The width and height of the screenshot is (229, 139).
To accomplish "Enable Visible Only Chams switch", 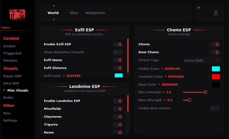I will pos(215,108).
